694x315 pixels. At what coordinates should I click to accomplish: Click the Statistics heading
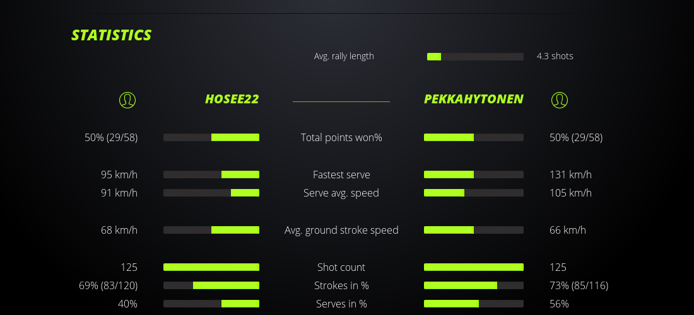pos(112,35)
